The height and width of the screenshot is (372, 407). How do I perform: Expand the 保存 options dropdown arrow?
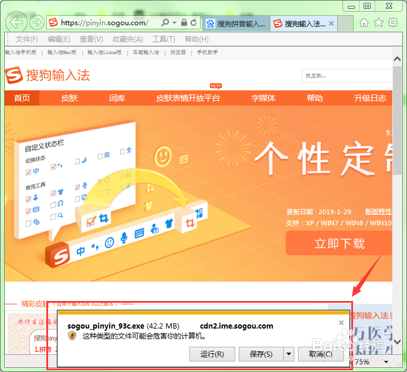tap(289, 354)
